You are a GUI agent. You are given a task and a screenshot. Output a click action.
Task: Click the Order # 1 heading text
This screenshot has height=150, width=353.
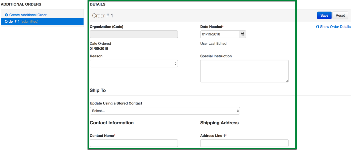103,16
